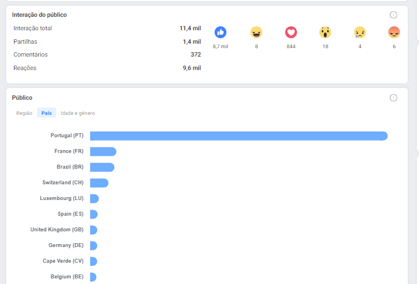Screen dimensions: 419x284
Task: Open info icon for Público section
Action: click(x=393, y=98)
